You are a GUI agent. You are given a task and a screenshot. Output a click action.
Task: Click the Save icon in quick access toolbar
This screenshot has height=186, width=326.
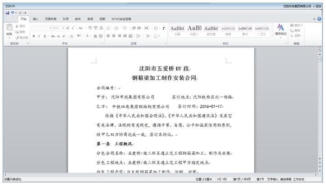click(x=7, y=13)
